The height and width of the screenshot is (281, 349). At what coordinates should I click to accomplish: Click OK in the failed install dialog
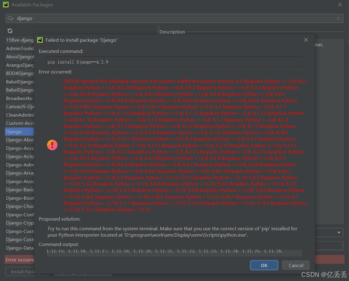(264, 265)
